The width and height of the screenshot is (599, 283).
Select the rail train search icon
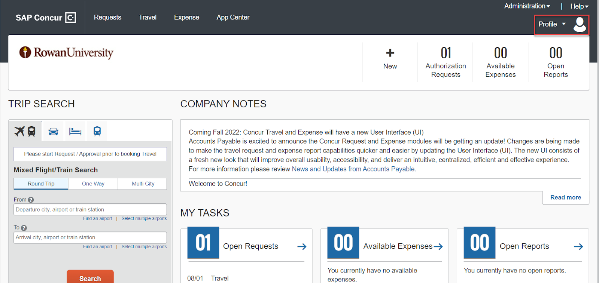click(x=97, y=131)
